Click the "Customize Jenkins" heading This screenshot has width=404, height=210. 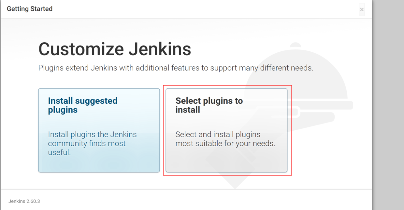point(115,49)
